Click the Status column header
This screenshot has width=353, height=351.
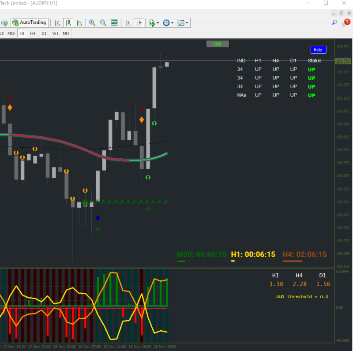pos(315,60)
